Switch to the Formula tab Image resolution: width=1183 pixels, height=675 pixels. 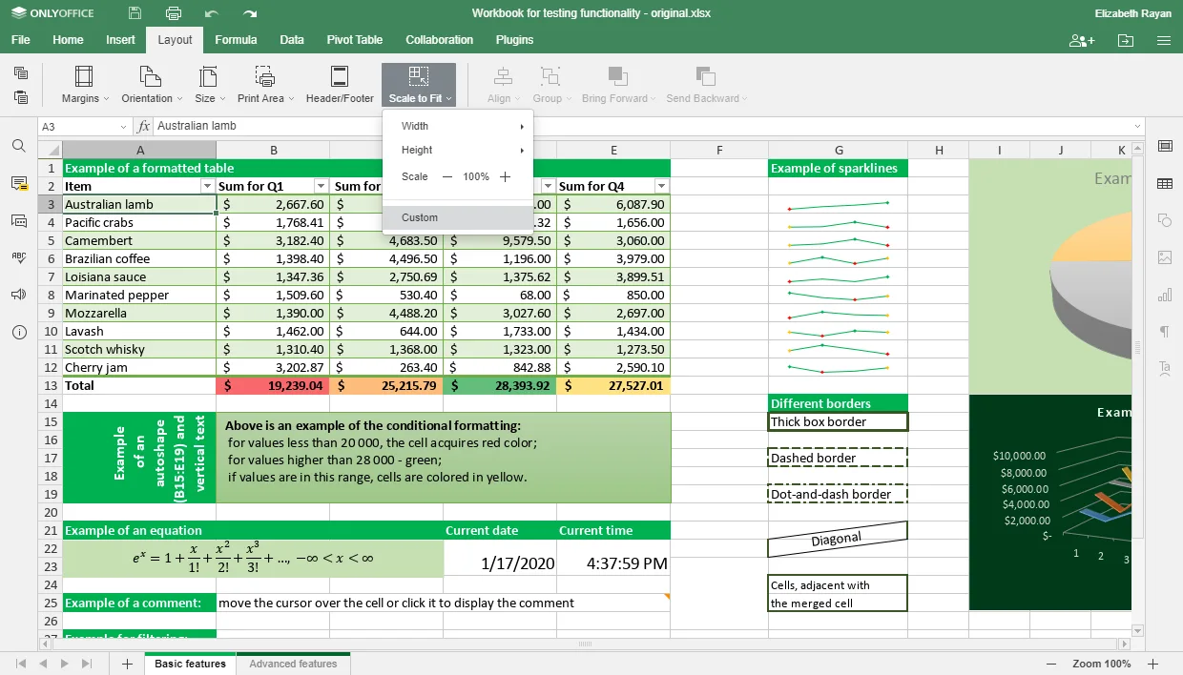(x=236, y=40)
